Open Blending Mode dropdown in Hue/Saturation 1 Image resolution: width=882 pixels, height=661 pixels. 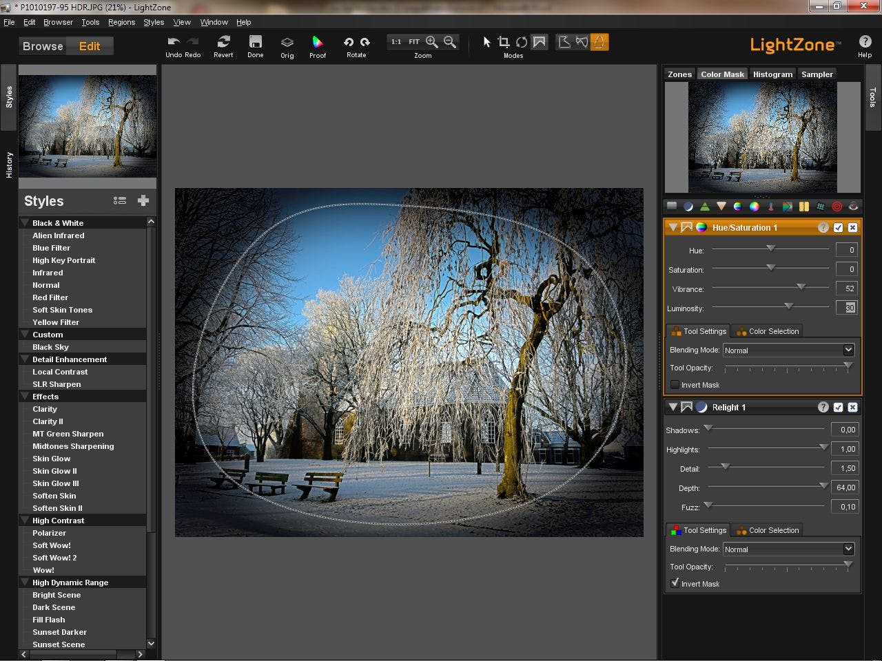(x=788, y=350)
